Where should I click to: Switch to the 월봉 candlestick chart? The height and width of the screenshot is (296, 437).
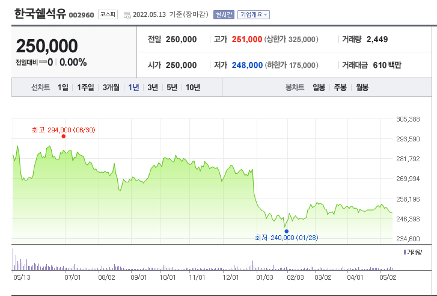point(362,88)
